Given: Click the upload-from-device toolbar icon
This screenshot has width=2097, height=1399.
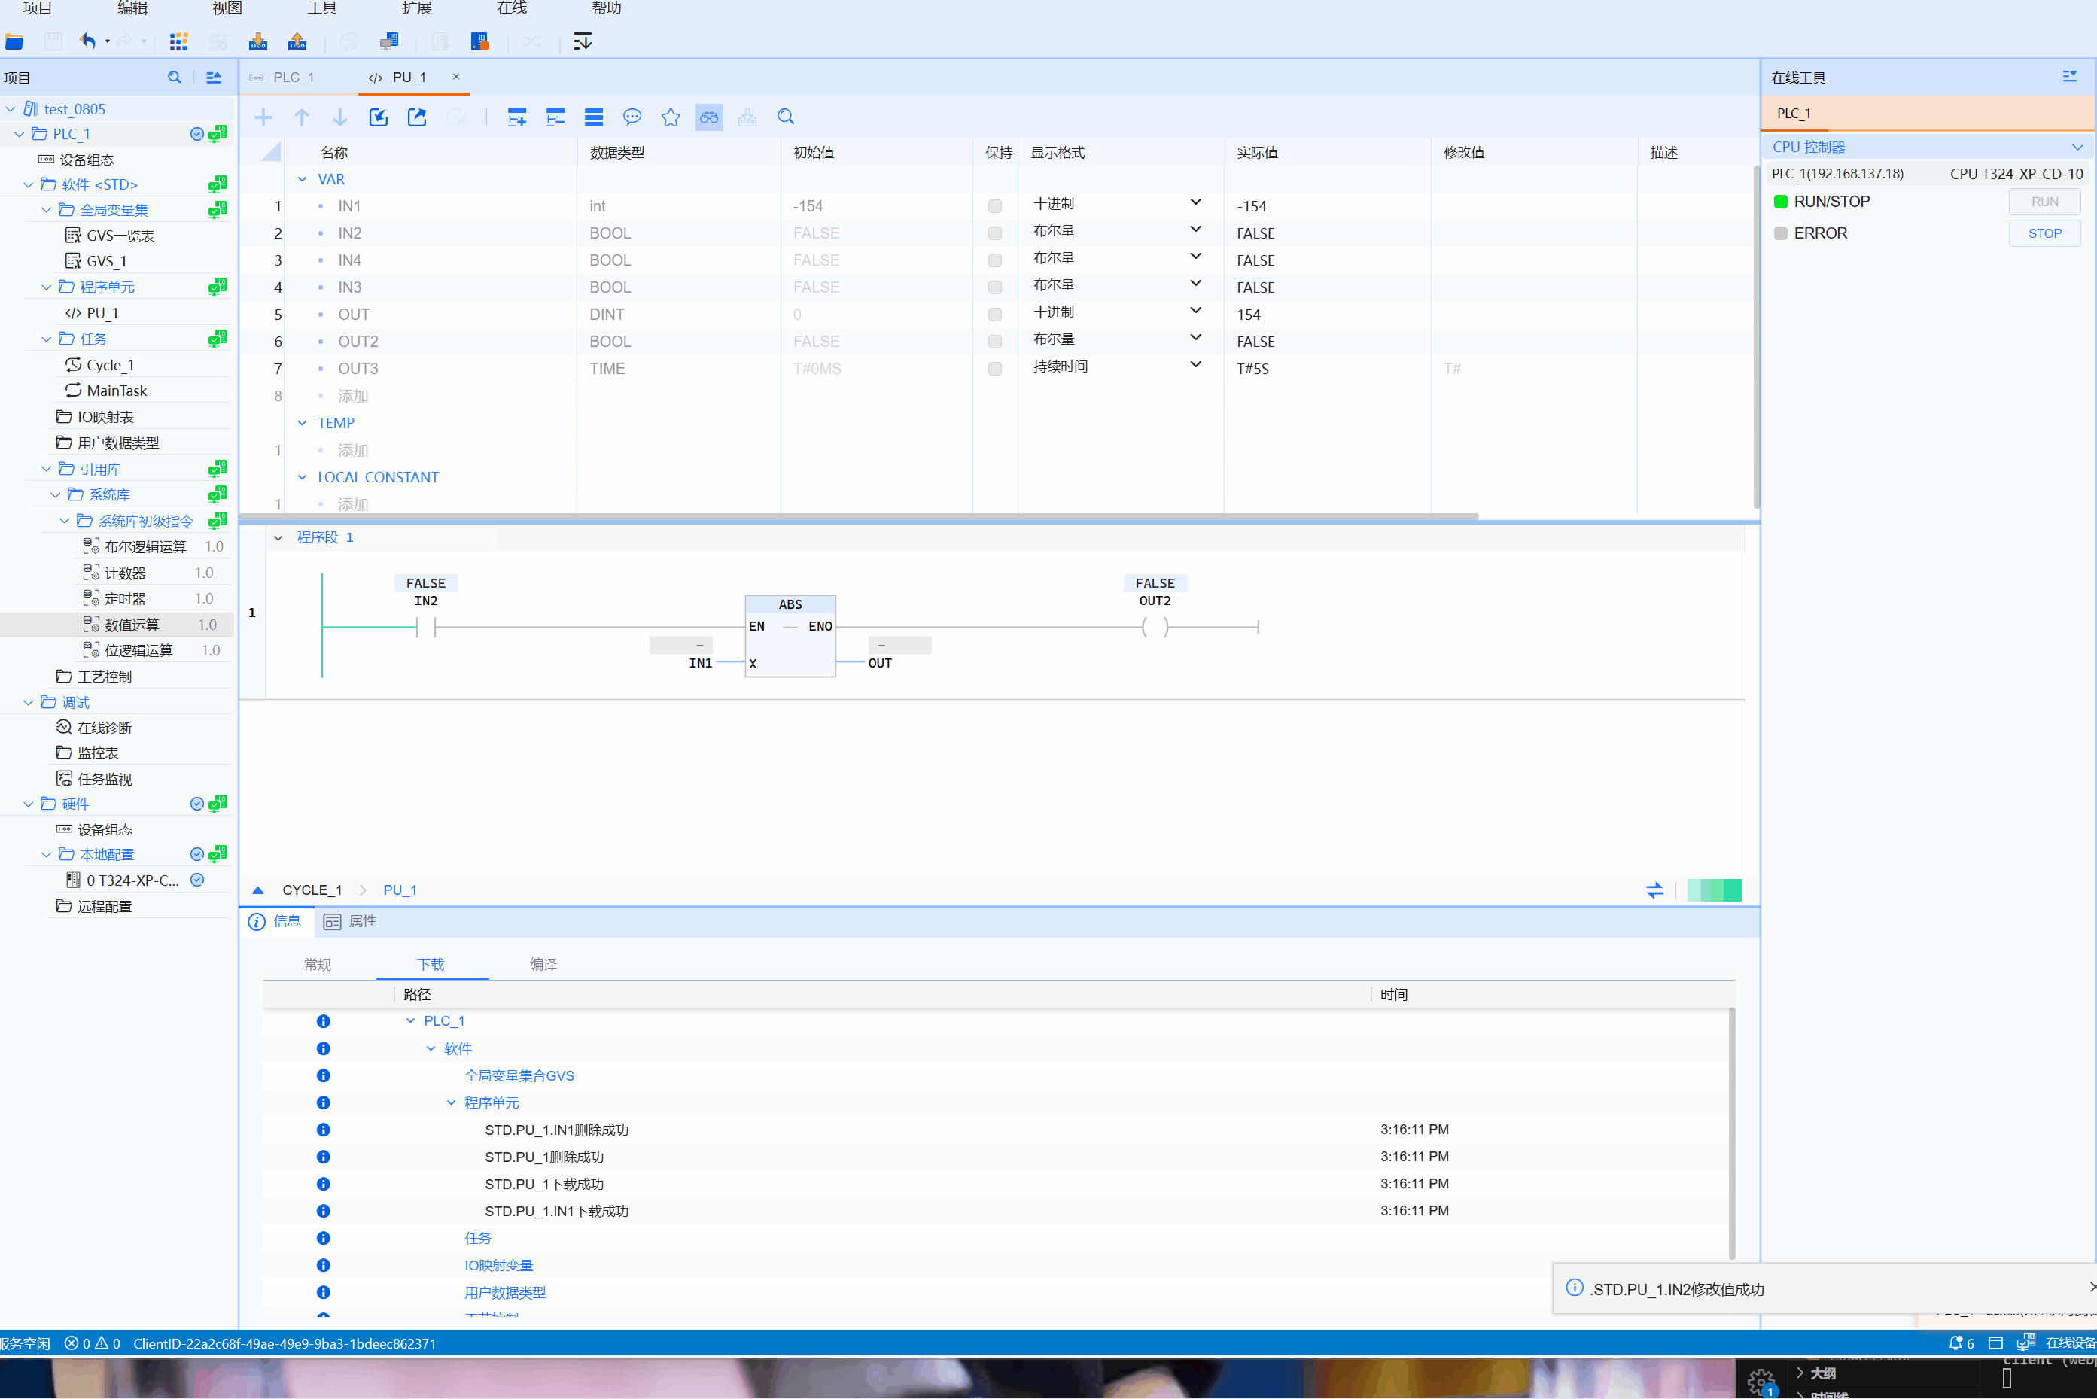Looking at the screenshot, I should tap(297, 41).
